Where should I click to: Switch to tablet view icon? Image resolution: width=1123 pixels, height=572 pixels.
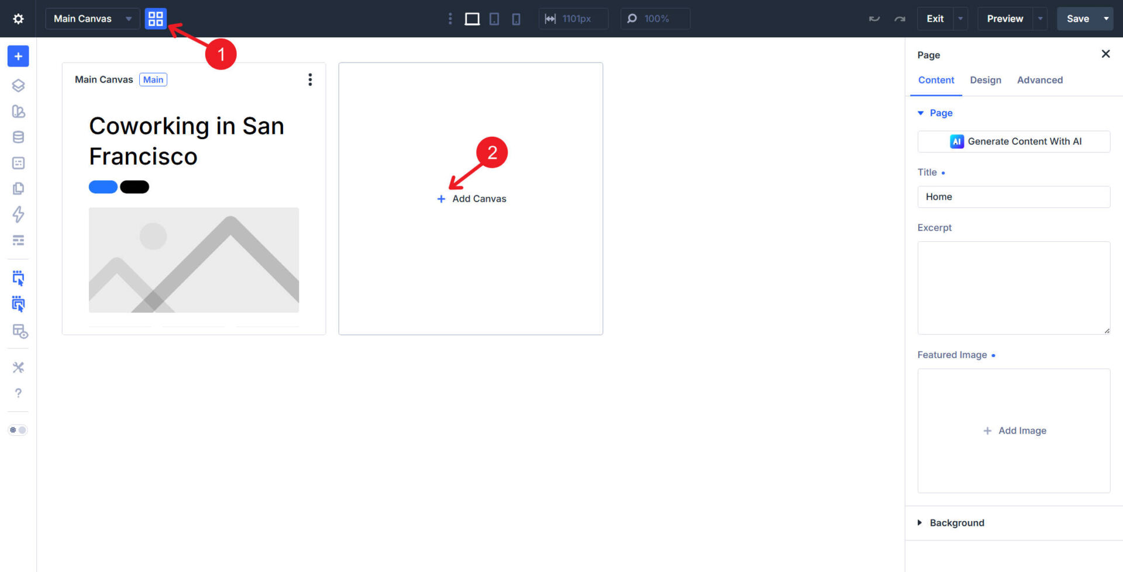494,19
